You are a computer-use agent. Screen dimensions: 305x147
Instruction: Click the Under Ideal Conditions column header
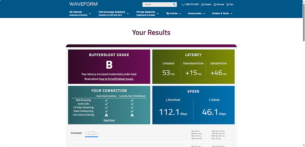[x=106, y=96]
